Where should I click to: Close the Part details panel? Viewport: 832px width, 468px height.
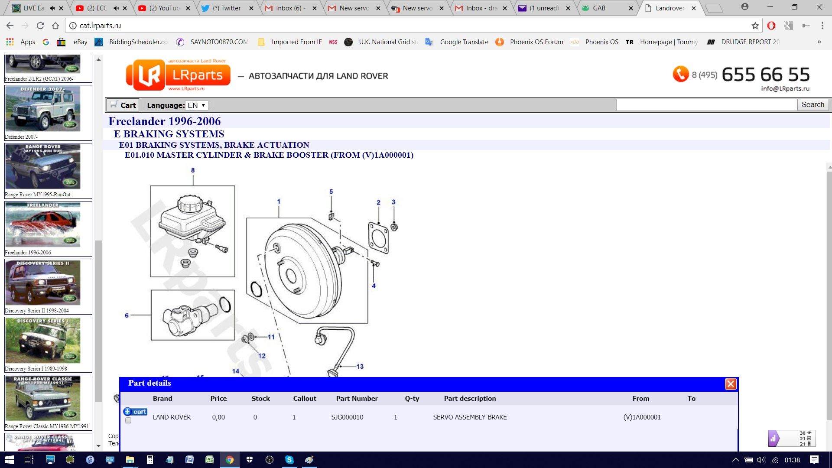[731, 384]
